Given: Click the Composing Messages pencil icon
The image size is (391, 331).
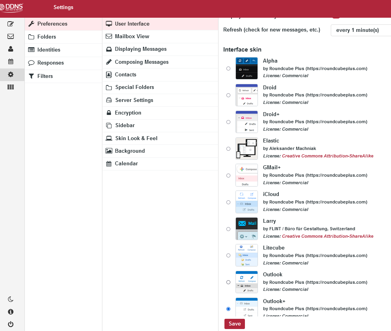Looking at the screenshot, I should pyautogui.click(x=109, y=62).
